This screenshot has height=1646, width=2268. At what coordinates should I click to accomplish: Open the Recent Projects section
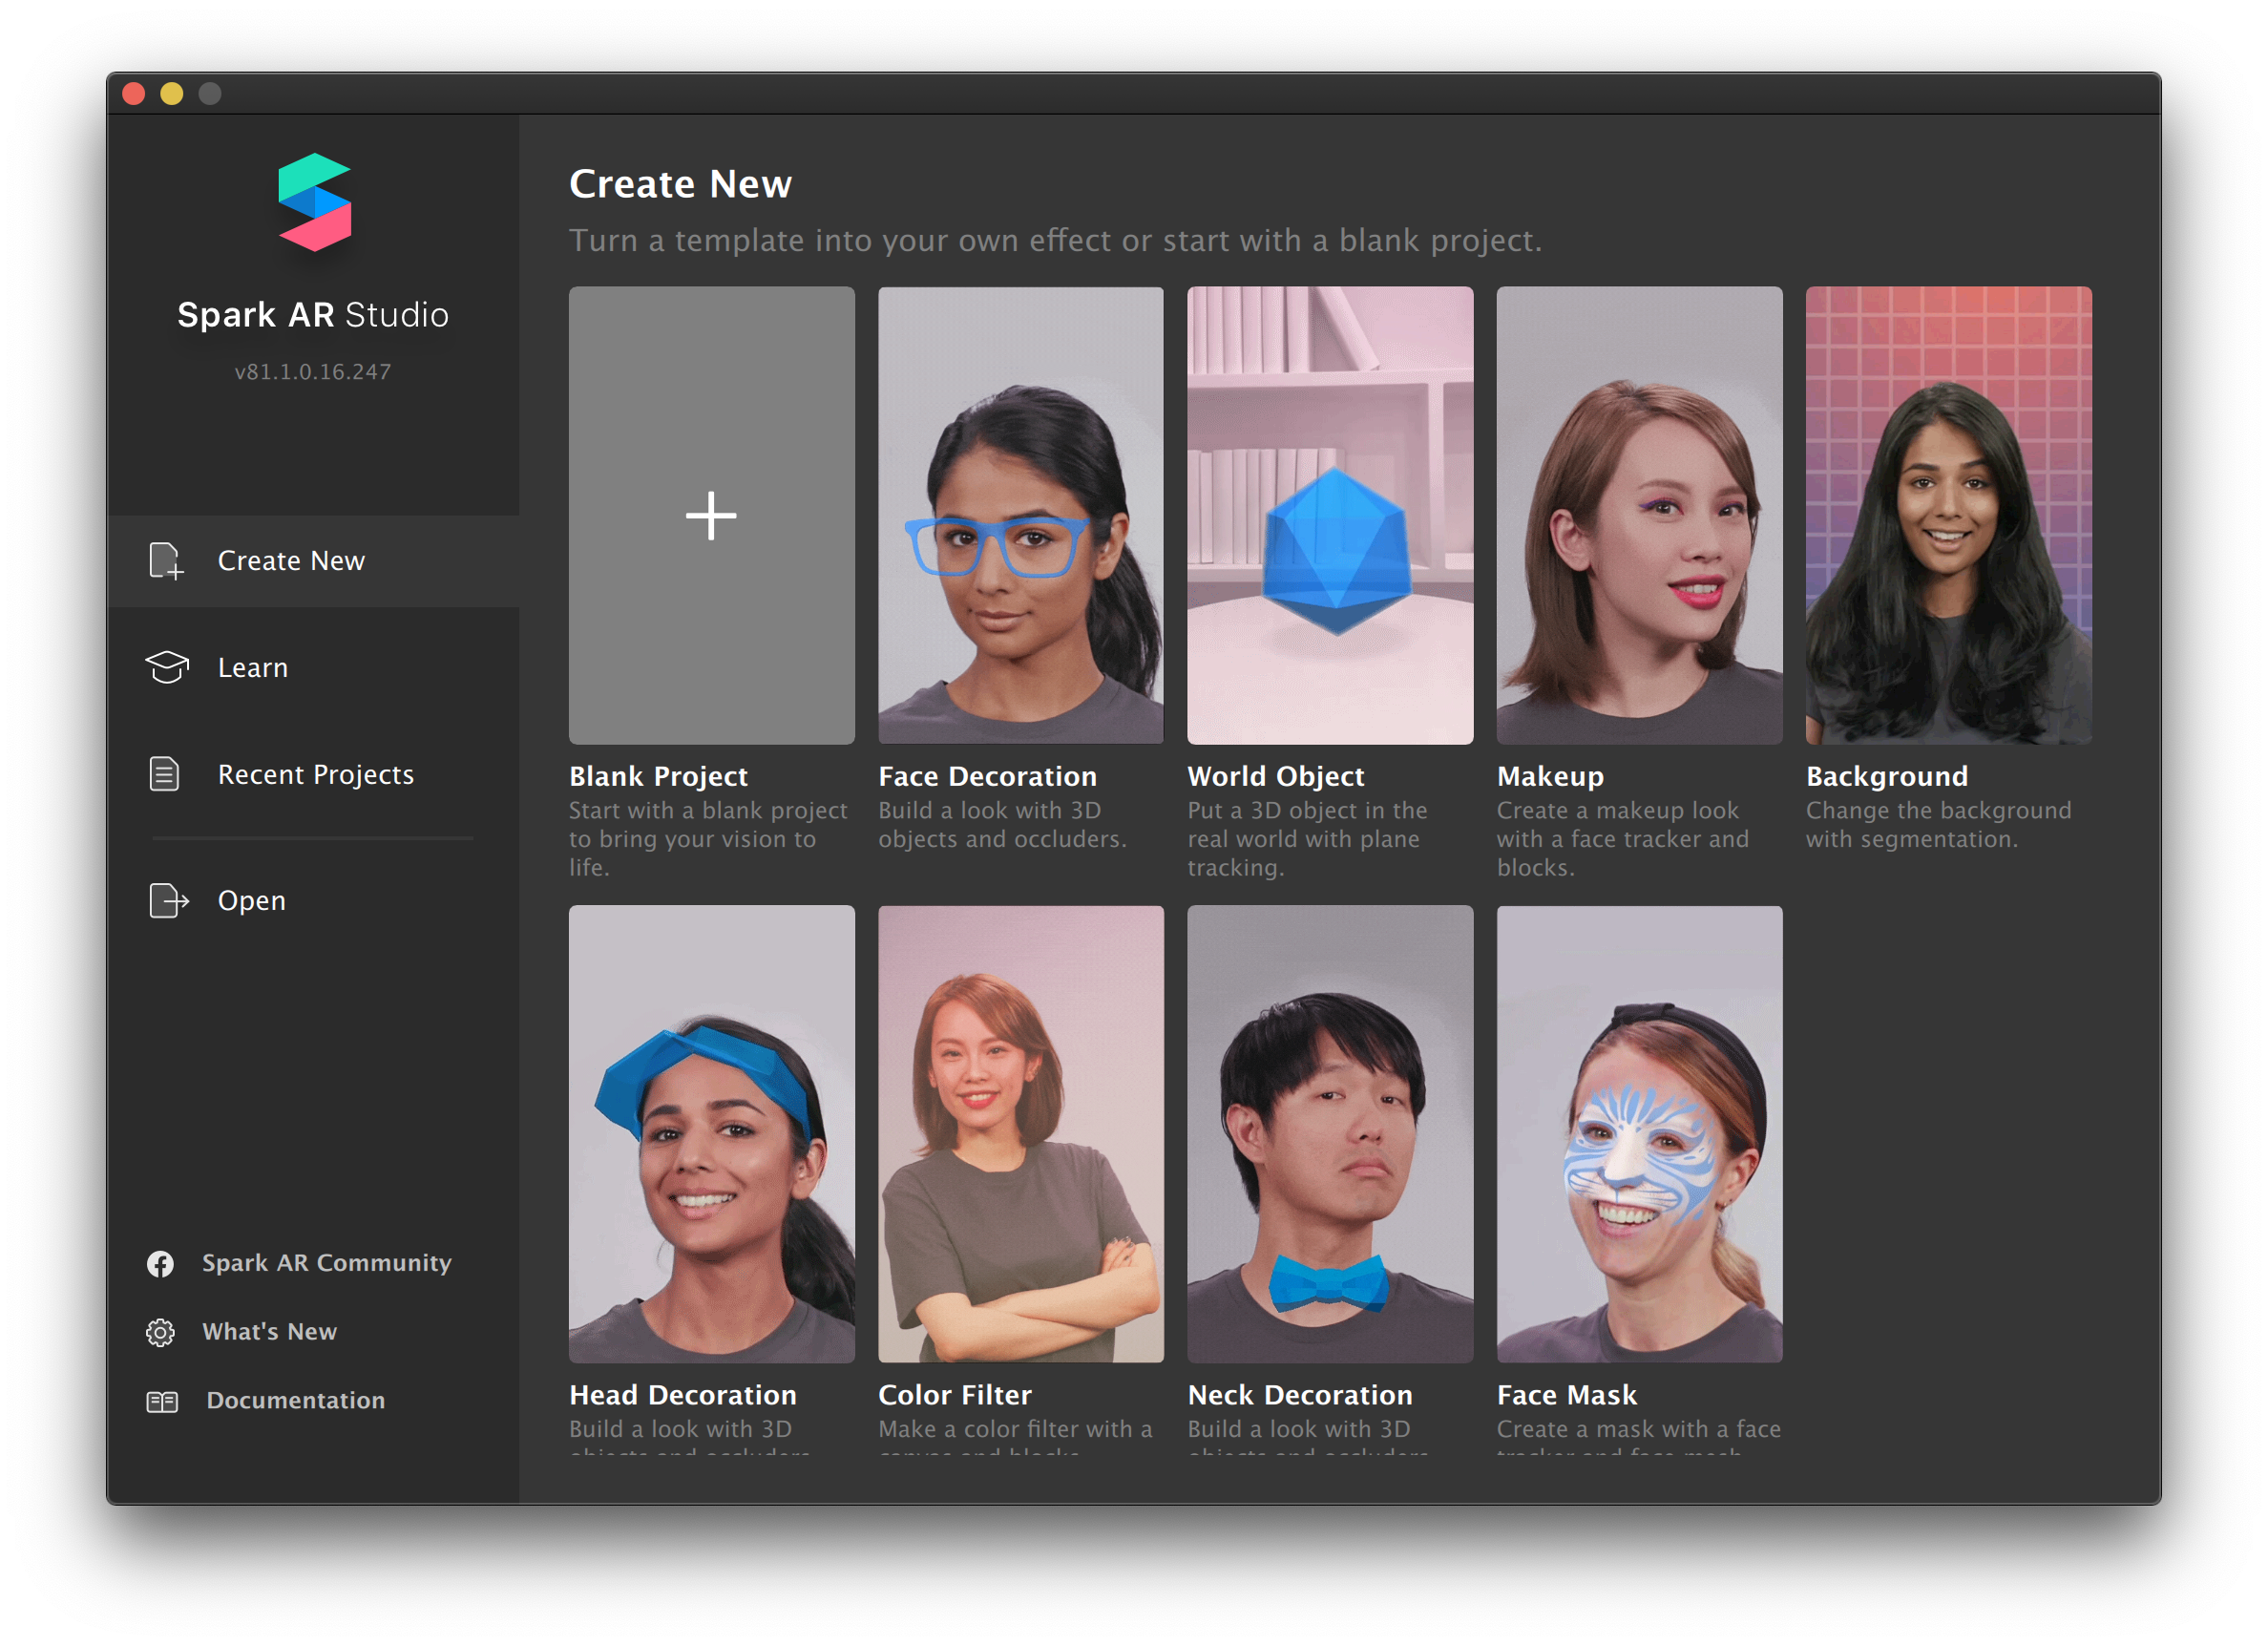315,774
